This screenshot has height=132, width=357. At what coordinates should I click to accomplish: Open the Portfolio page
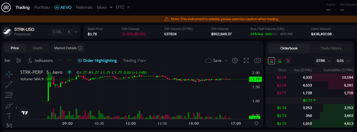pyautogui.click(x=42, y=7)
